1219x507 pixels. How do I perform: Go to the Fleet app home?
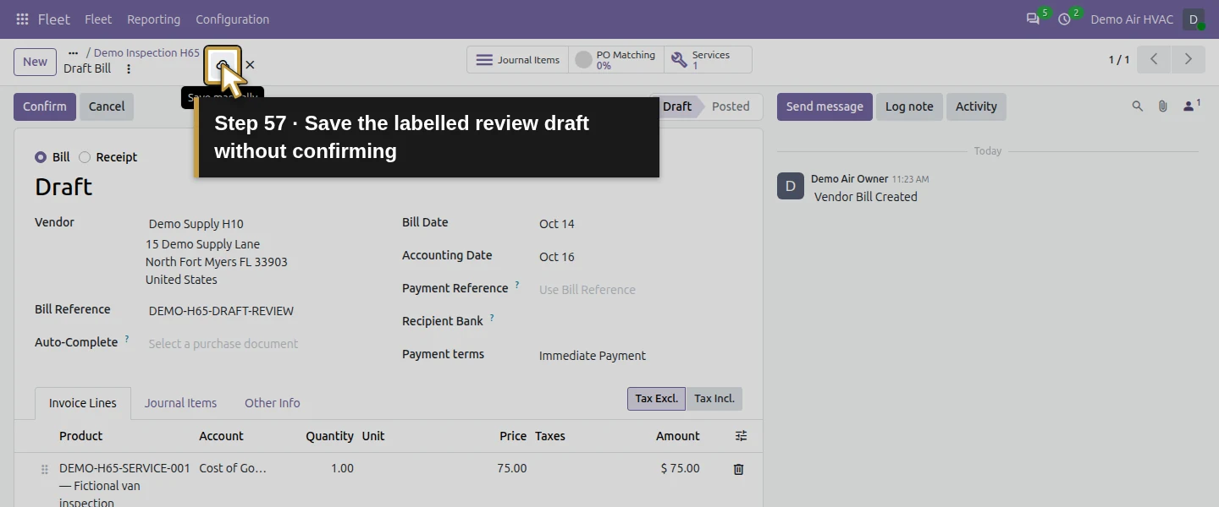pos(54,19)
